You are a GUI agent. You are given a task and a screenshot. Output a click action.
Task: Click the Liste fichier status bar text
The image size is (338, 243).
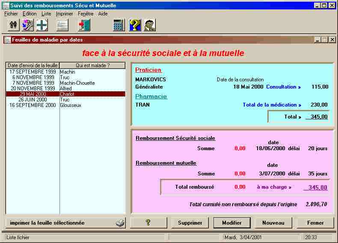point(18,237)
